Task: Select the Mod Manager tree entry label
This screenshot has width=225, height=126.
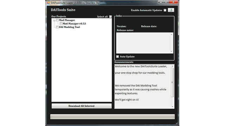Action: point(67,20)
